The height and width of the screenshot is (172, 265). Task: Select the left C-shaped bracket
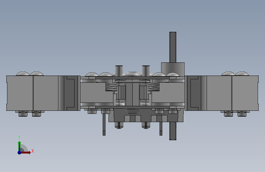point(71,93)
